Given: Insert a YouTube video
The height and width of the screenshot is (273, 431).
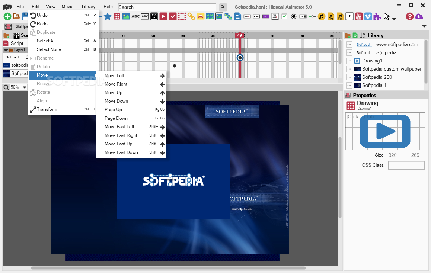Looking at the screenshot, I should point(359,16).
